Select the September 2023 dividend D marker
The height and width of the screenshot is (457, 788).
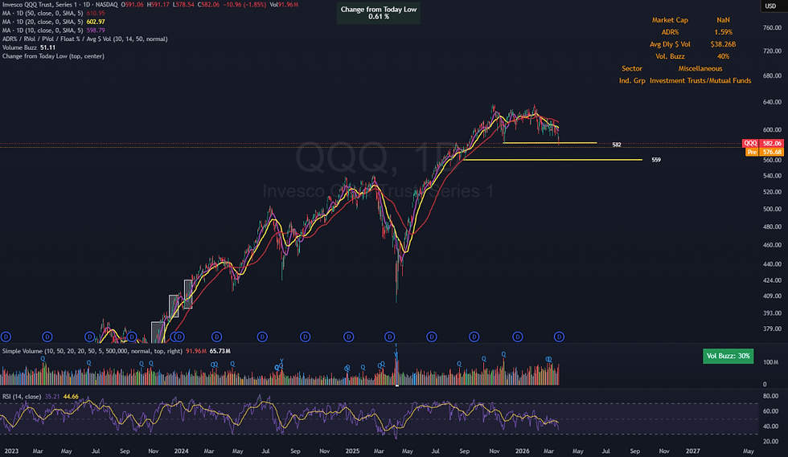(x=132, y=337)
